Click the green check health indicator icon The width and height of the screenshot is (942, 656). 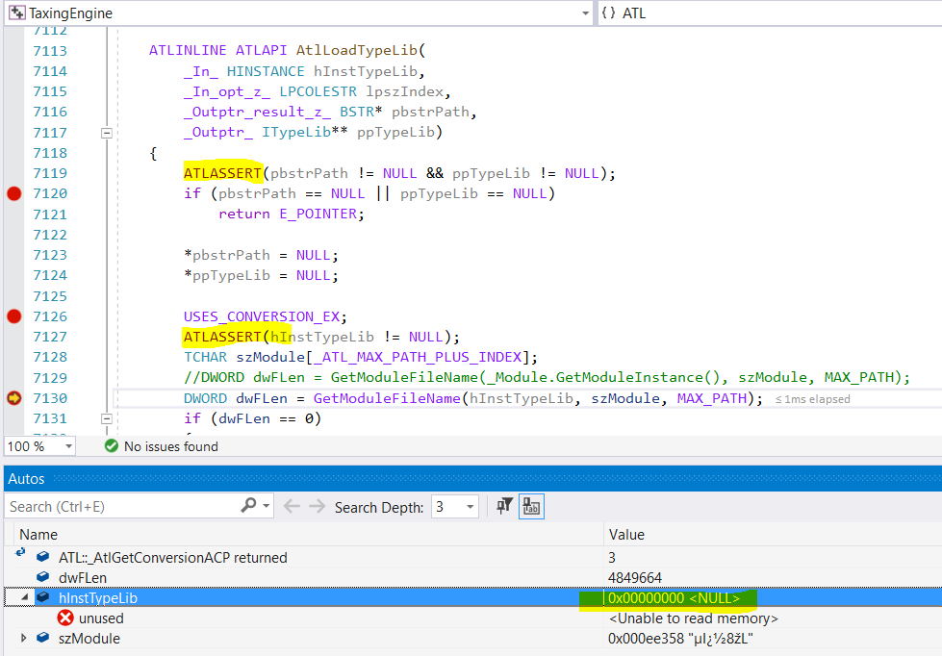tap(112, 445)
